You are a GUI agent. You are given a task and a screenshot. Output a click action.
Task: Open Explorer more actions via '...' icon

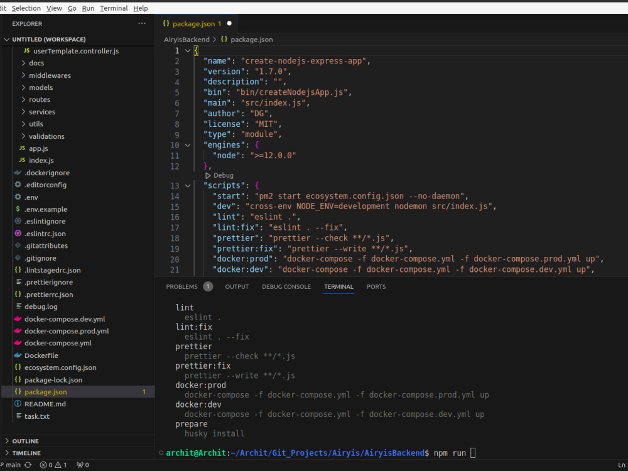point(142,23)
